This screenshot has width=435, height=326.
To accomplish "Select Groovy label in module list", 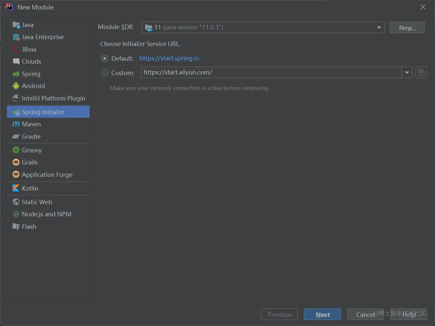I will (32, 150).
